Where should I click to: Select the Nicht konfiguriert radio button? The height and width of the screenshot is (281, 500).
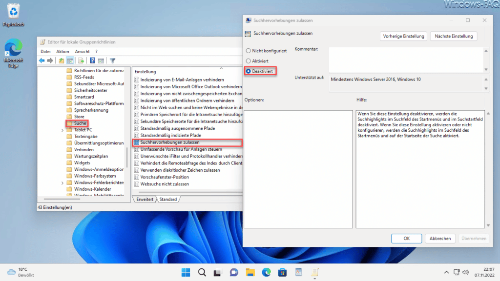tap(248, 51)
